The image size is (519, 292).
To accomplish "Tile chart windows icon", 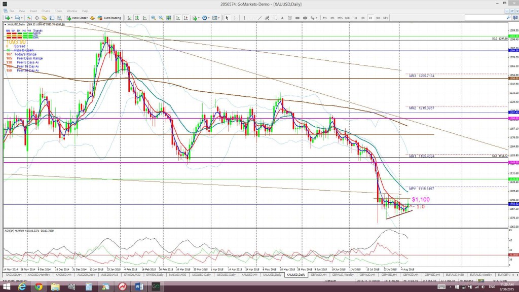I will [168, 18].
